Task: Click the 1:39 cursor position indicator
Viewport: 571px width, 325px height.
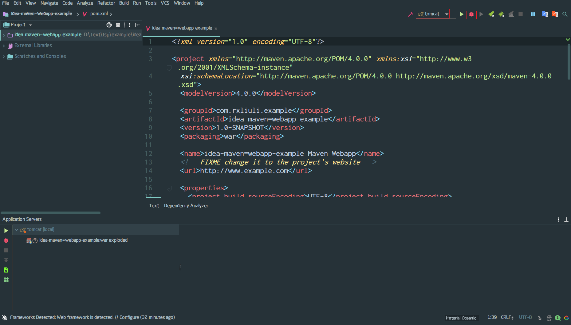Action: (492, 317)
